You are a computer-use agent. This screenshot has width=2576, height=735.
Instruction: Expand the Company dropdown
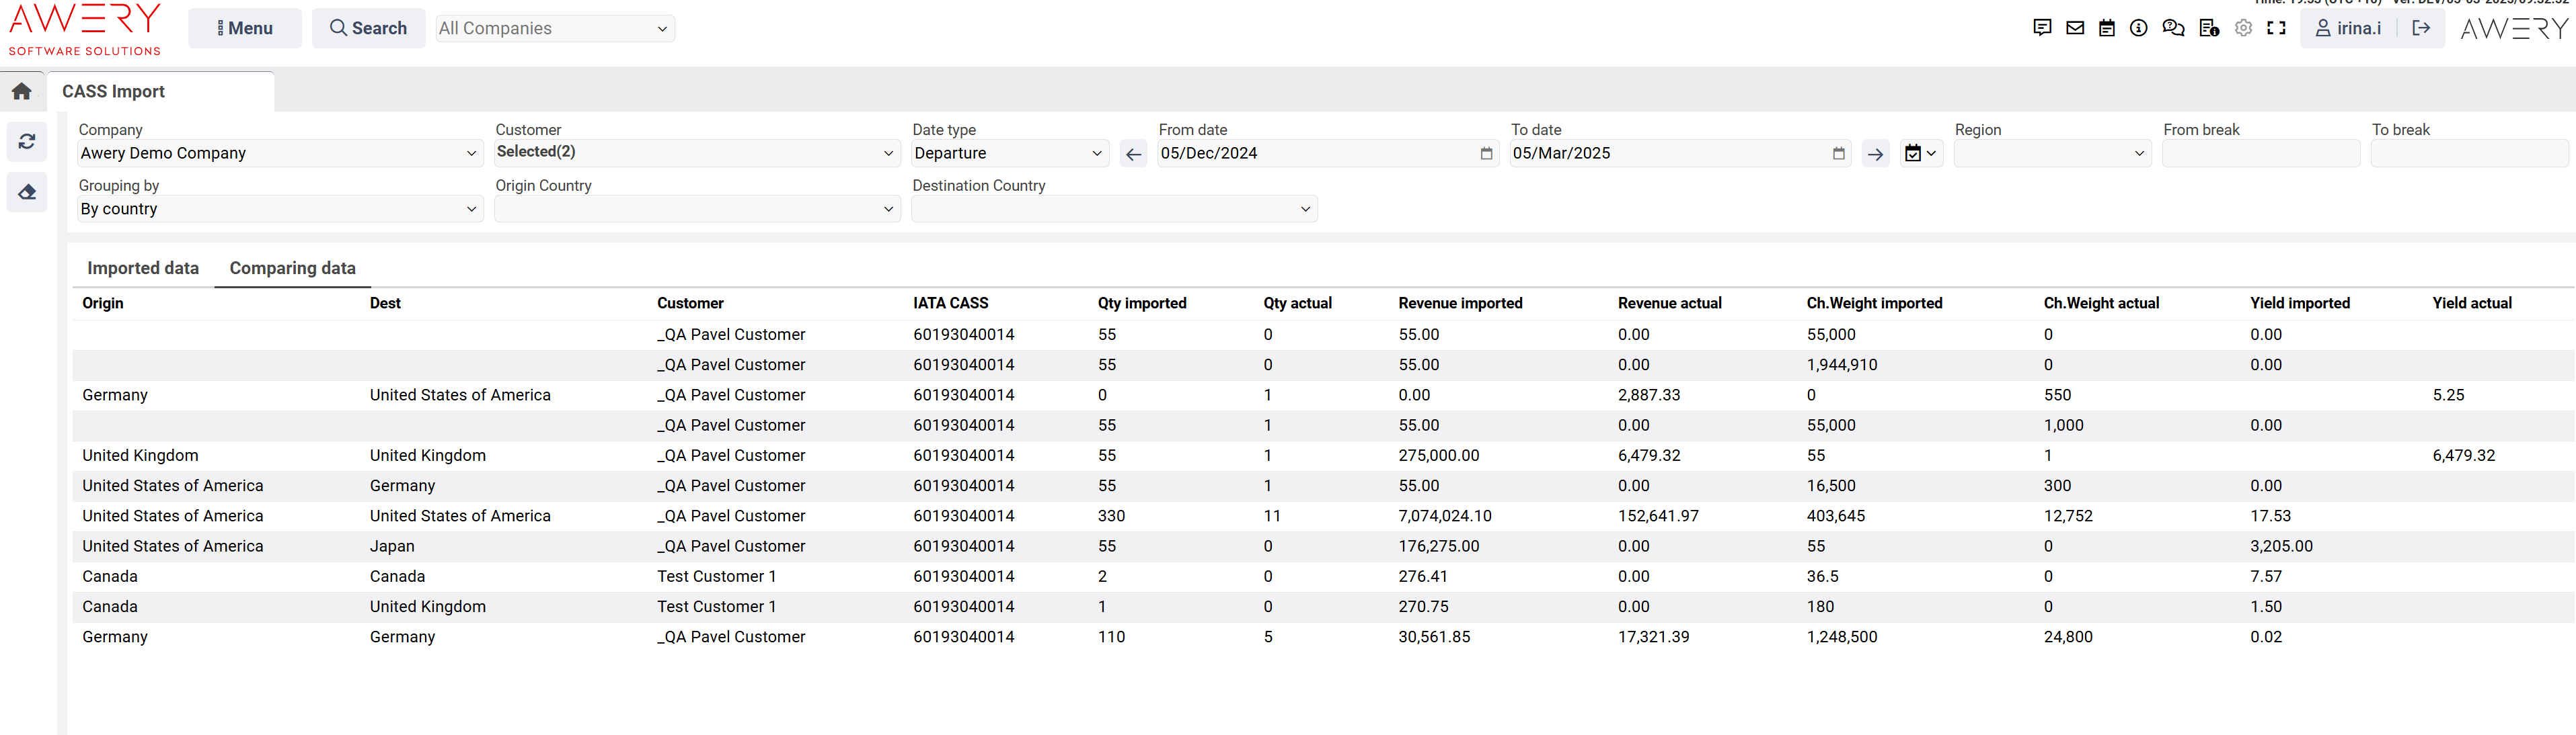pos(279,154)
